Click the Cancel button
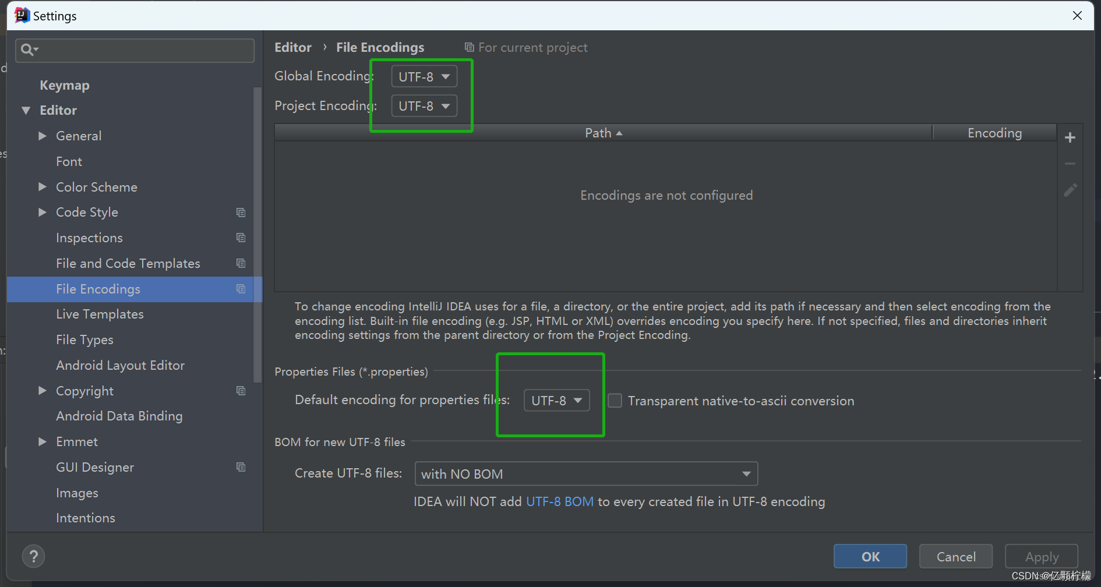 tap(956, 556)
